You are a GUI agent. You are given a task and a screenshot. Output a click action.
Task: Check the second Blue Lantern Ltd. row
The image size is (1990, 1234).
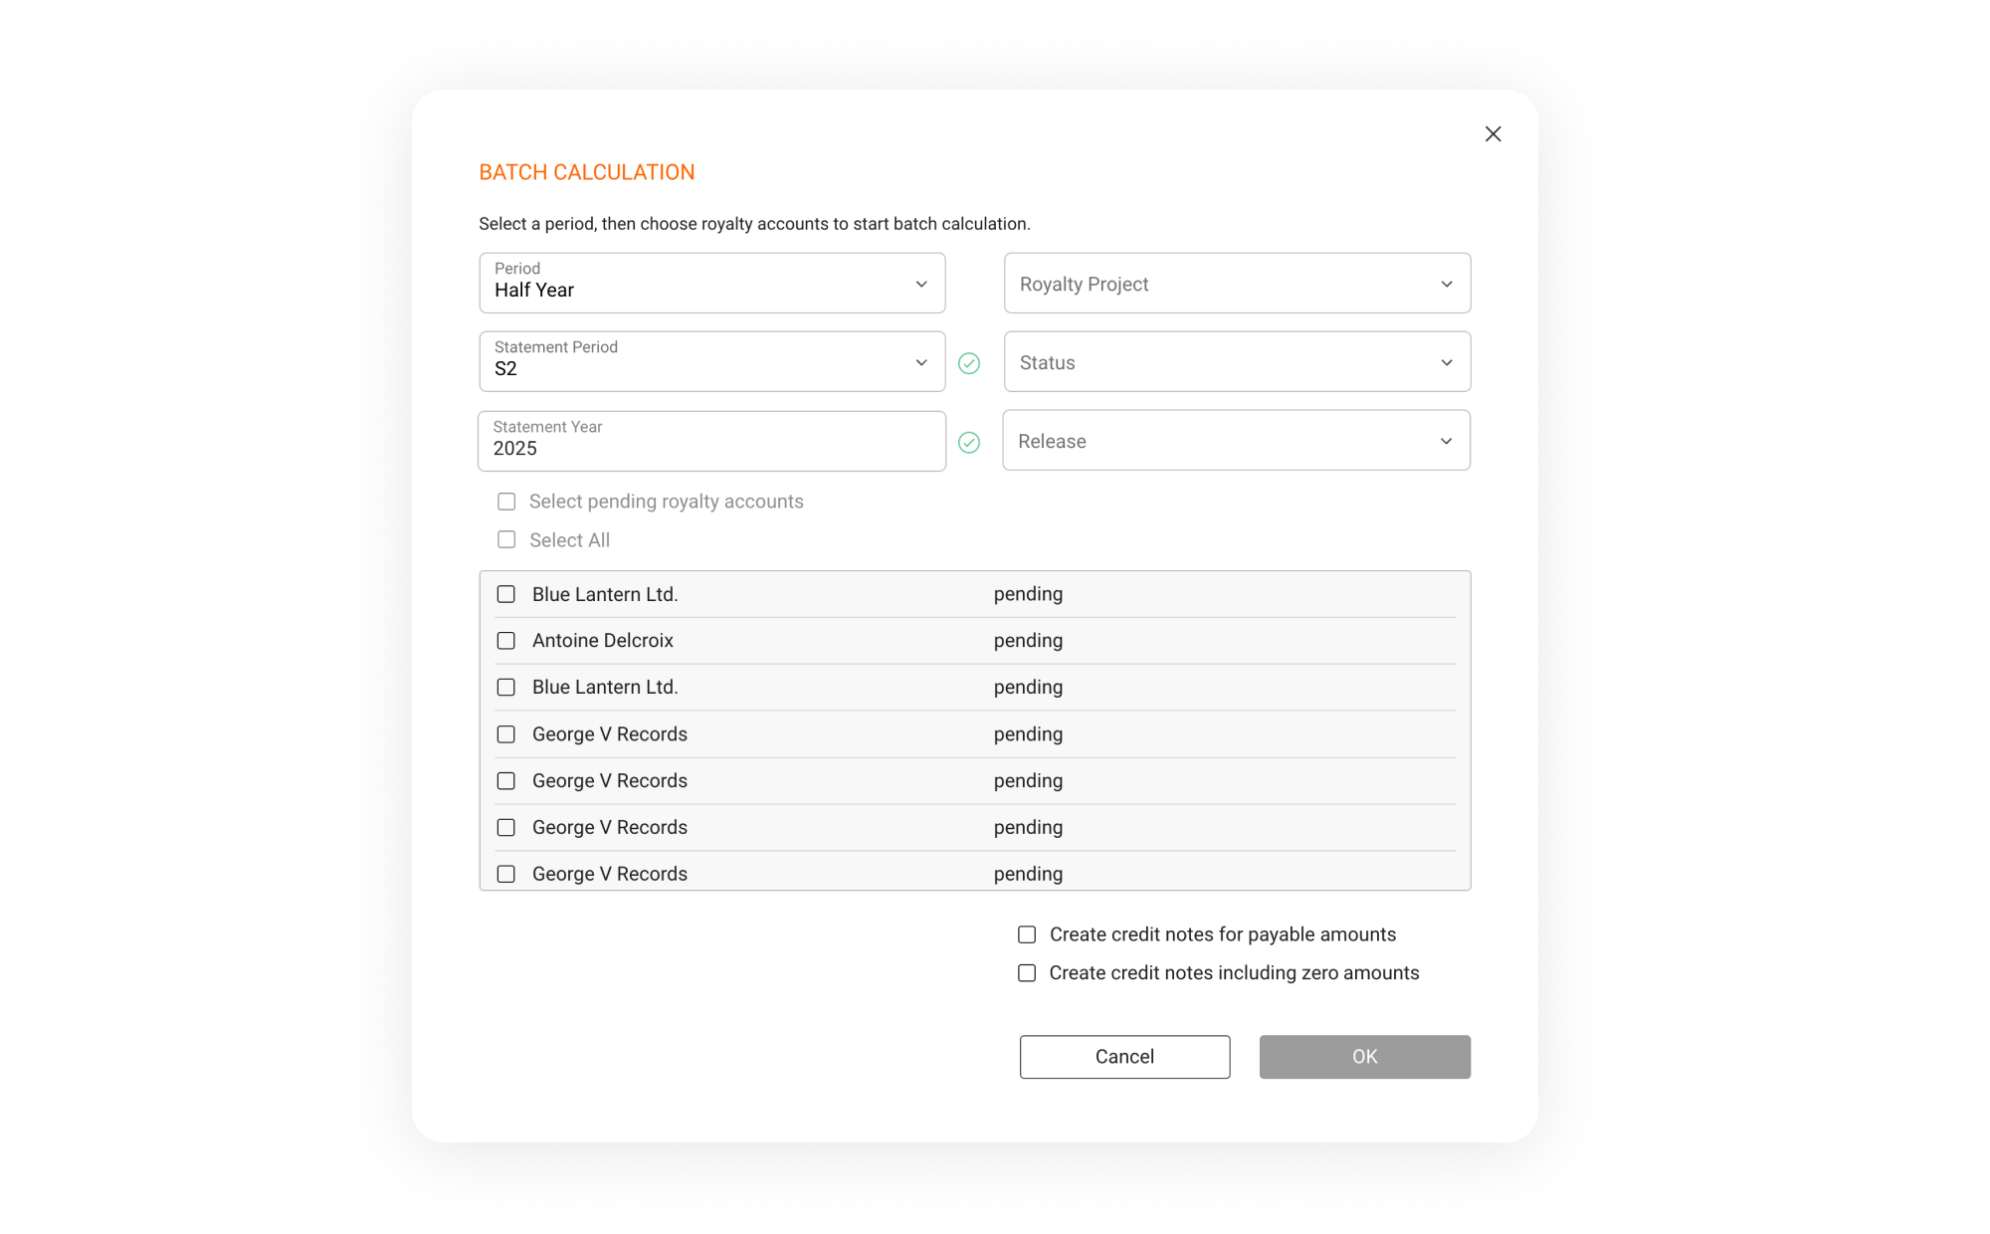pyautogui.click(x=506, y=688)
